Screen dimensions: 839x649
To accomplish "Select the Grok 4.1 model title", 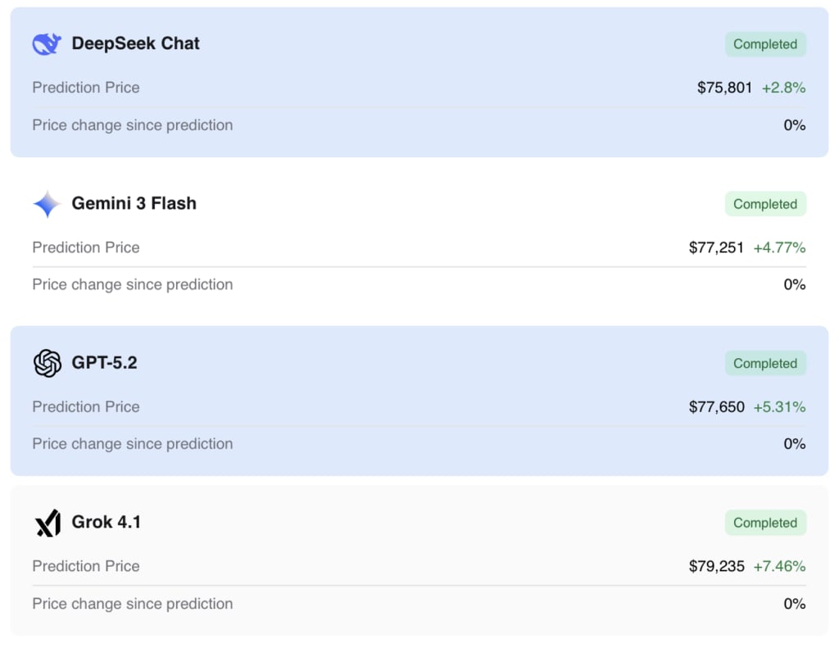I will point(107,522).
